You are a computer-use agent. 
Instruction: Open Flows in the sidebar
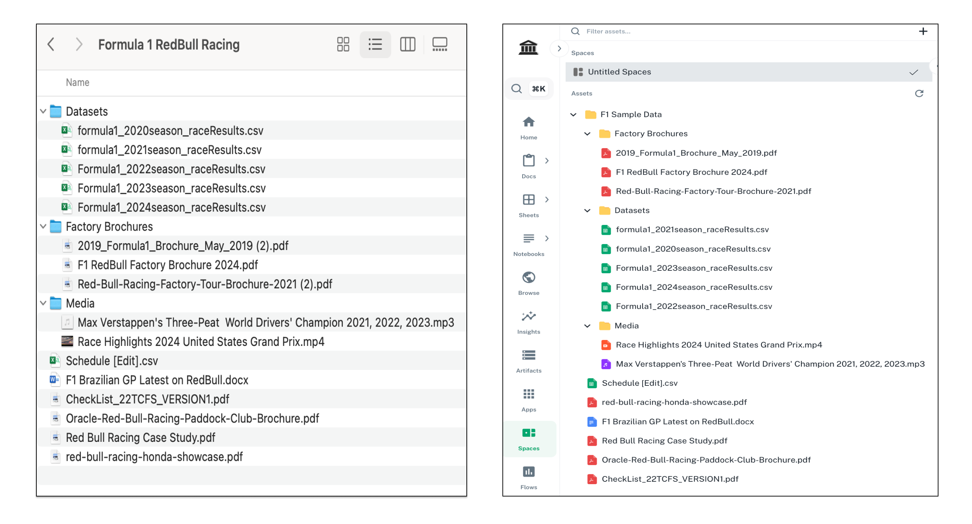click(x=529, y=478)
